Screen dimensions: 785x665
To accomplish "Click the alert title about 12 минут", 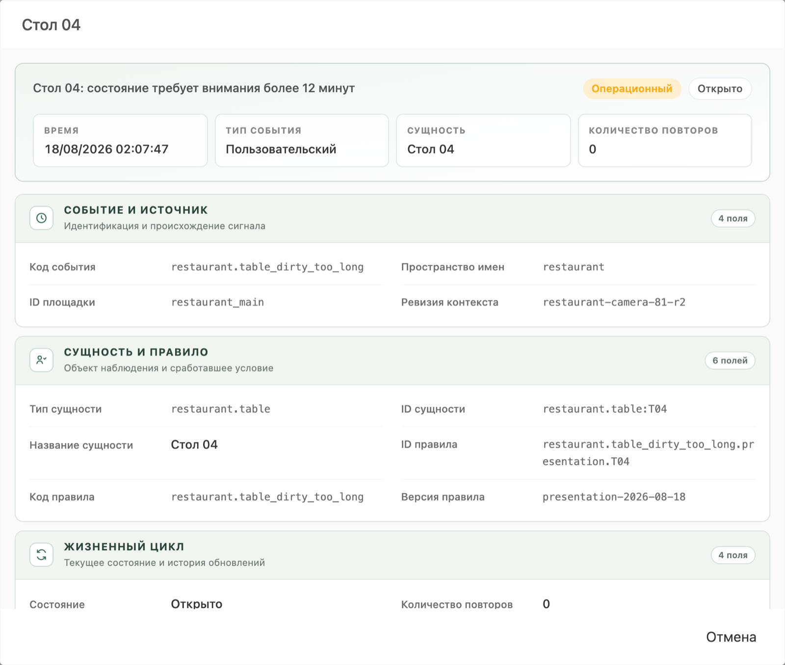I will tap(194, 88).
